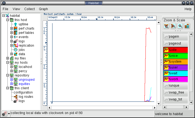Click the time ruler marker near 16:14
The width and height of the screenshot is (195, 118).
(96, 19)
